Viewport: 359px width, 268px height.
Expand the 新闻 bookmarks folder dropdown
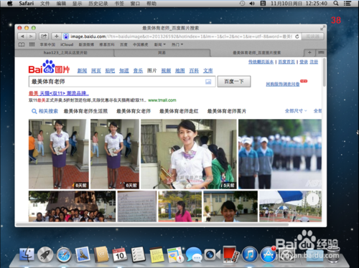pyautogui.click(x=160, y=44)
